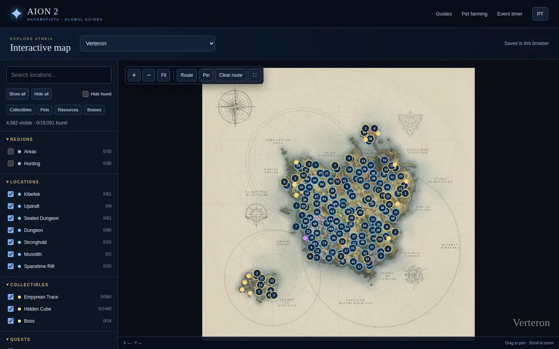
Task: Click the cluster marker numbered 59
Action: click(x=332, y=252)
